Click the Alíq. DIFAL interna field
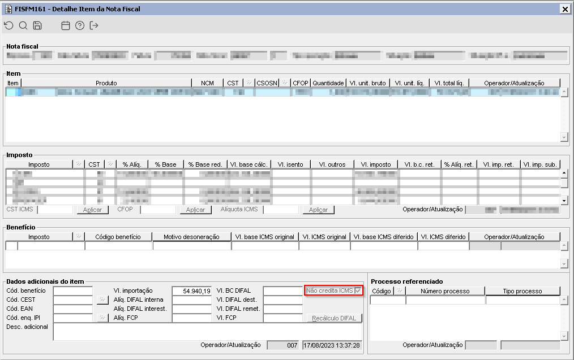The height and width of the screenshot is (360, 574). coord(192,300)
